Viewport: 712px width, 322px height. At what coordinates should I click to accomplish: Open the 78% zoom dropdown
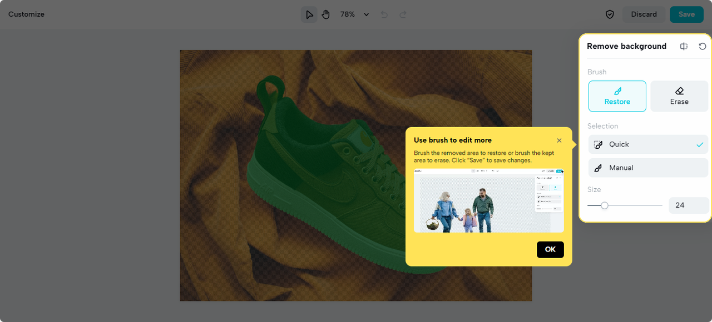[x=367, y=14]
